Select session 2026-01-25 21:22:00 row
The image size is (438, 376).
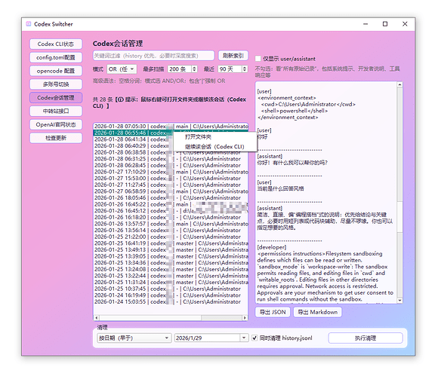pos(171,237)
